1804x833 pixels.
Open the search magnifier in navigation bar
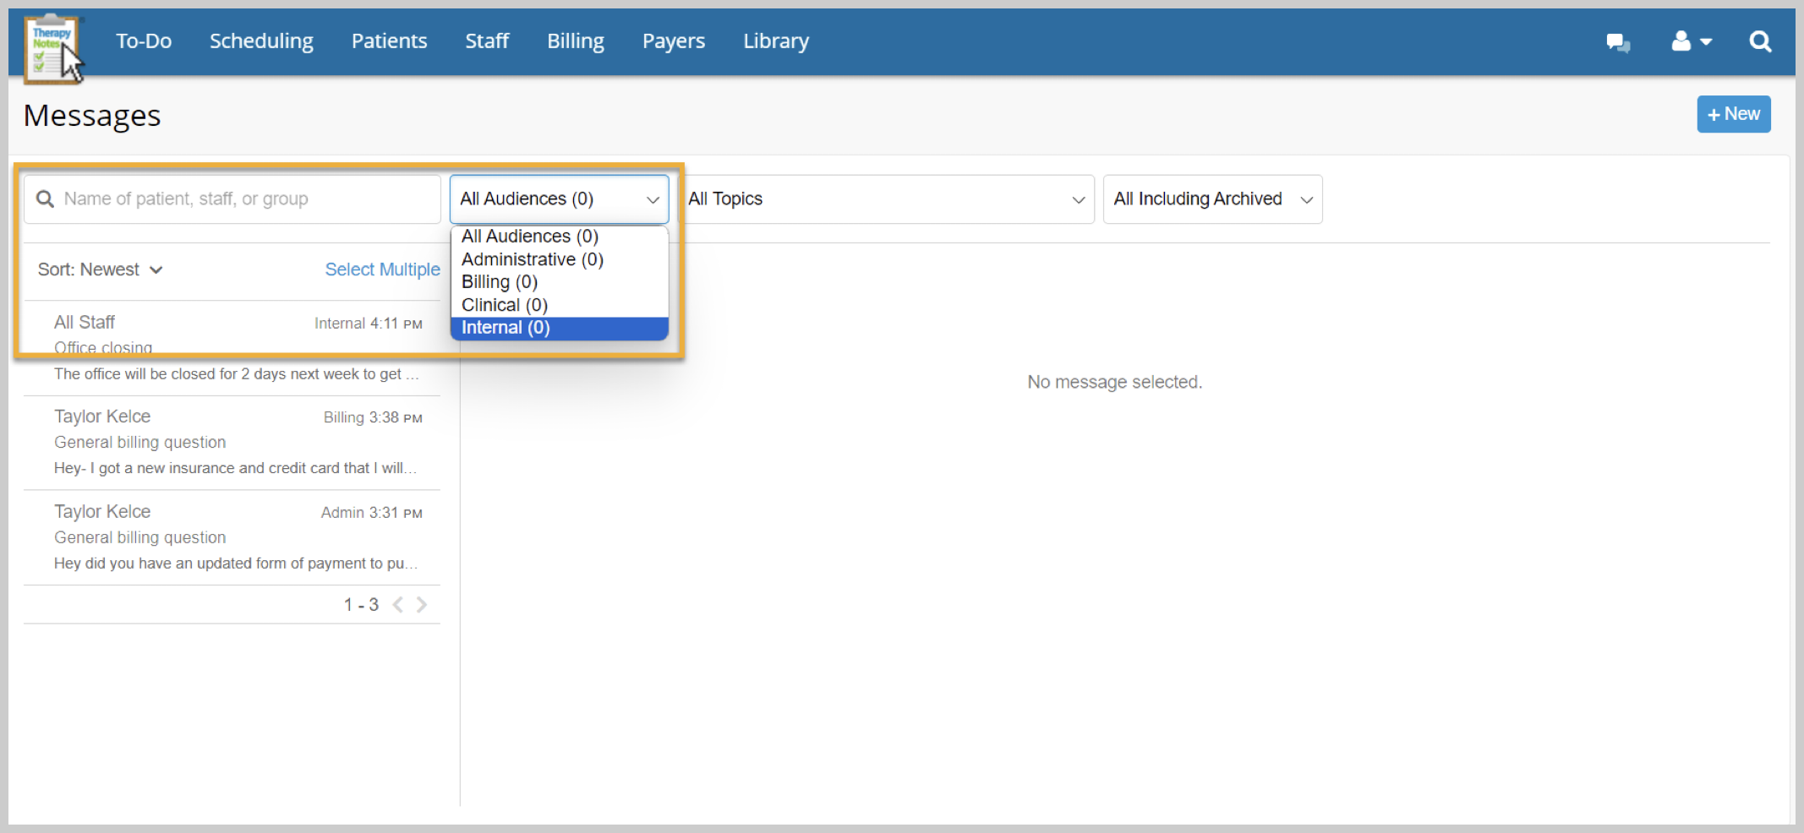[x=1761, y=41]
